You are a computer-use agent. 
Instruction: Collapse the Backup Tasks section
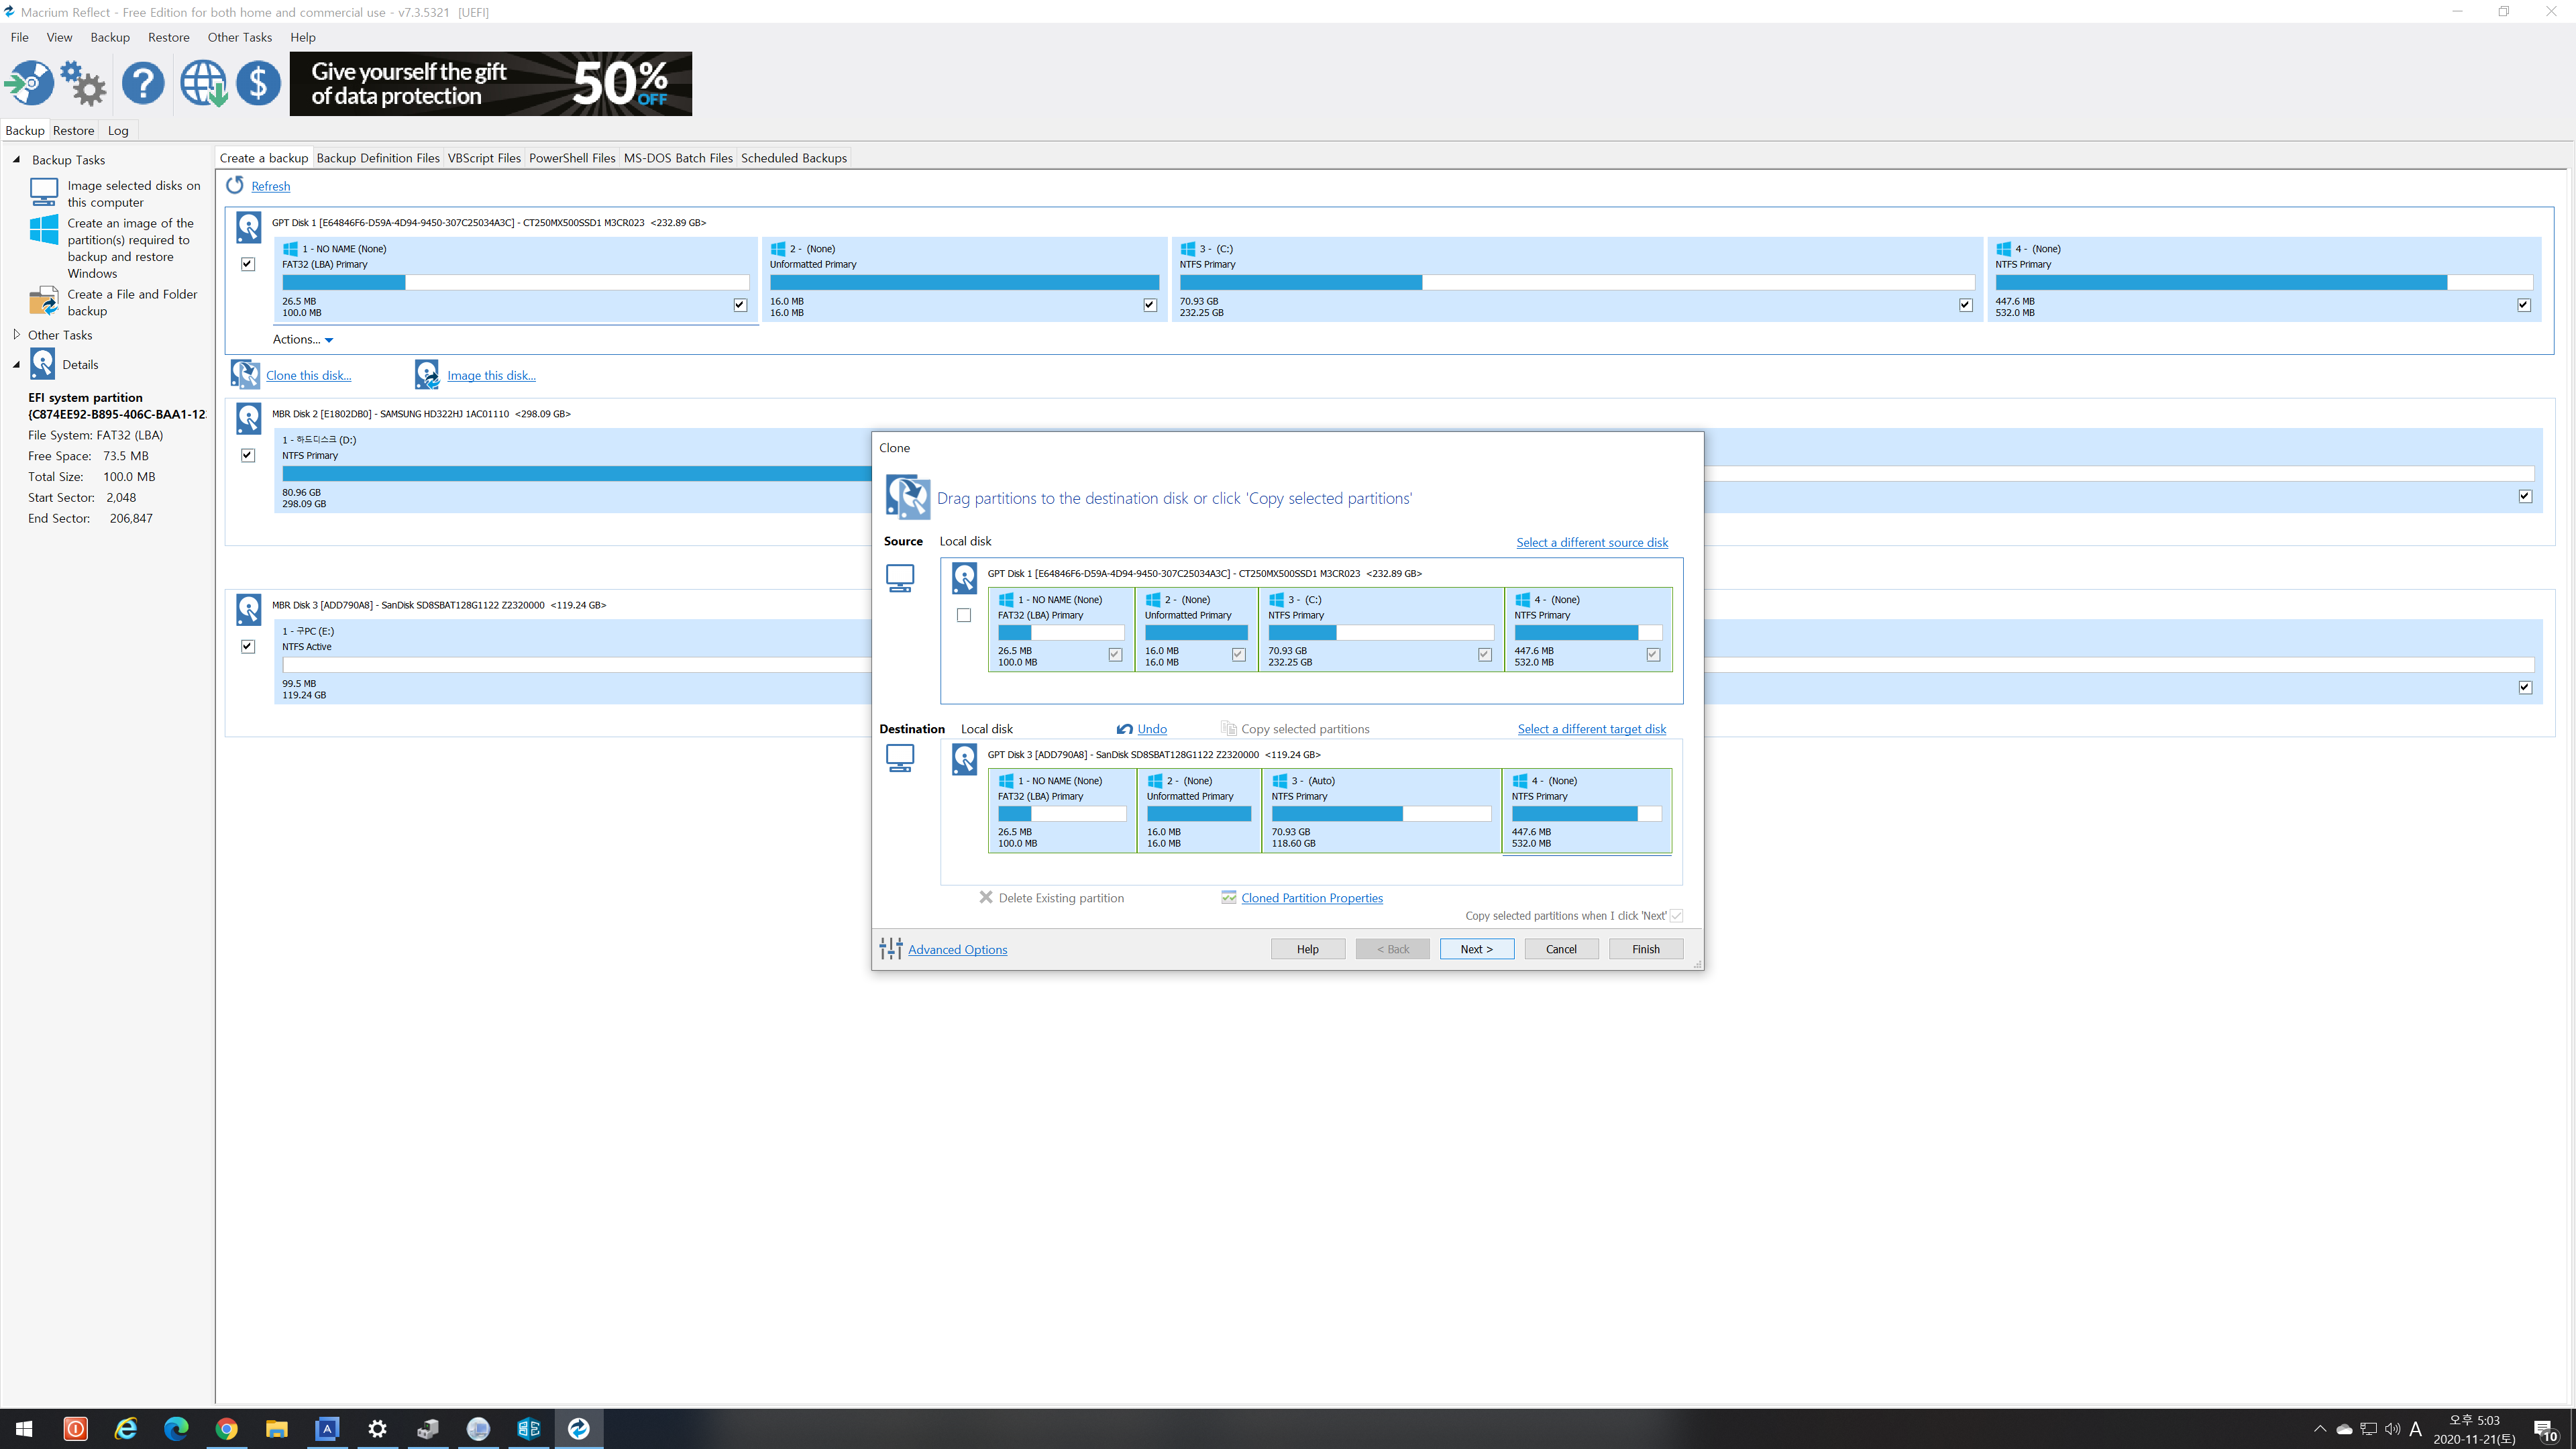[x=16, y=160]
